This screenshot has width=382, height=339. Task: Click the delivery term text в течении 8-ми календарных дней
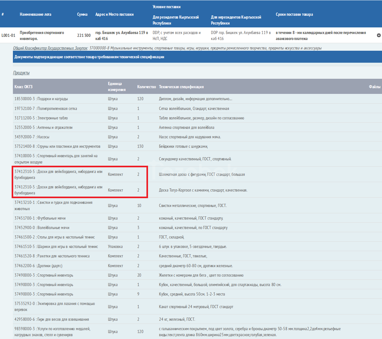(x=321, y=35)
